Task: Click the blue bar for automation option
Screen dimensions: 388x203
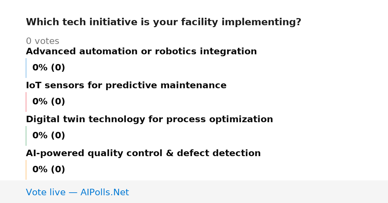Action: click(26, 68)
